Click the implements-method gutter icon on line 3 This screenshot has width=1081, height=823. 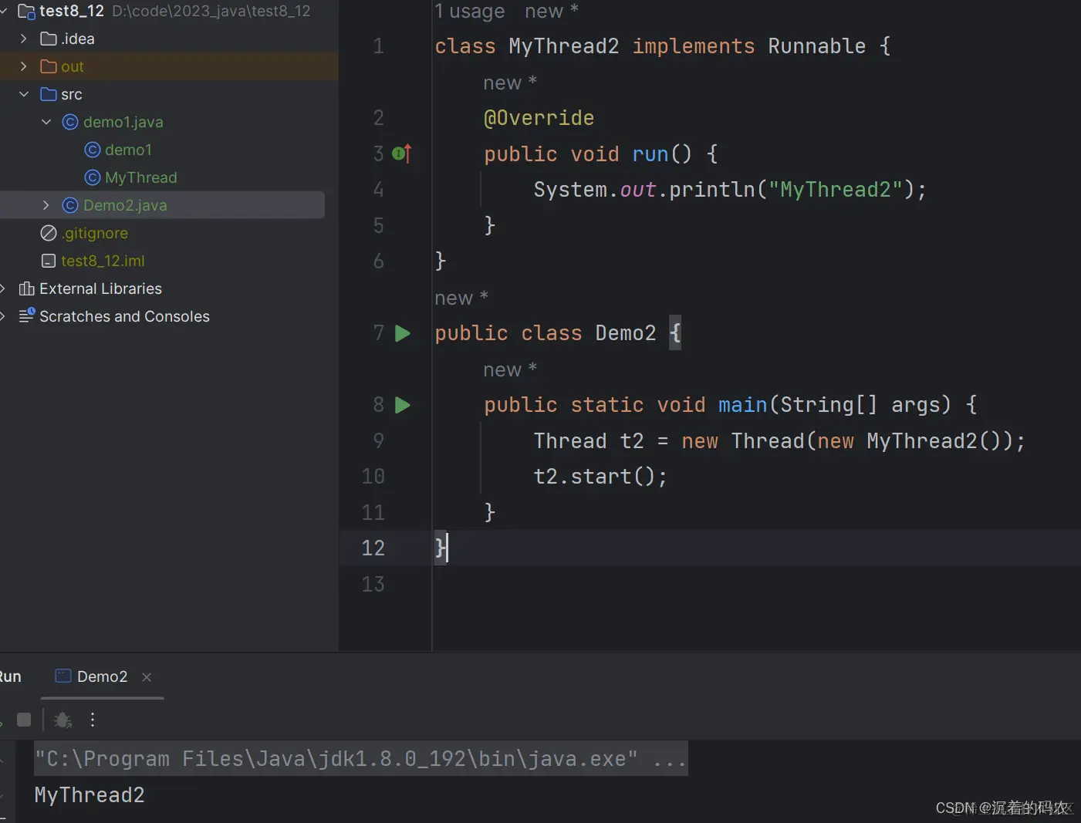(402, 153)
